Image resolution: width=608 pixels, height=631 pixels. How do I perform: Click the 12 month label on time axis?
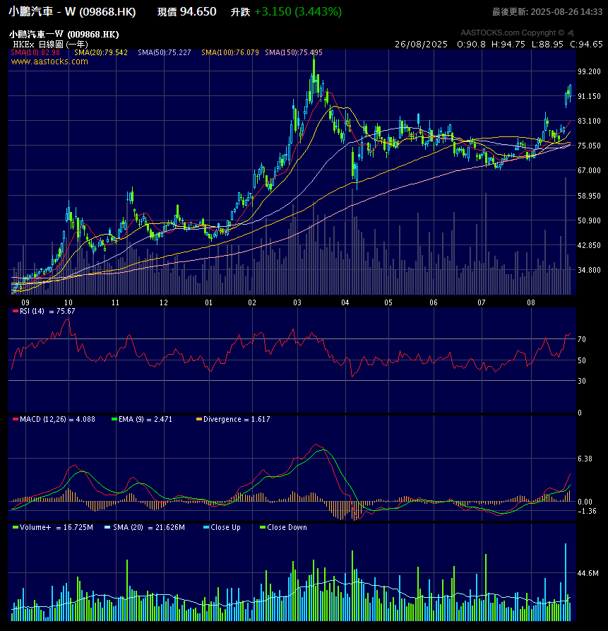point(164,302)
